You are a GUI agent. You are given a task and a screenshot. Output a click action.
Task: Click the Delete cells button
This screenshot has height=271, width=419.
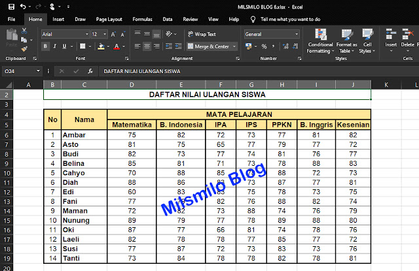407,40
